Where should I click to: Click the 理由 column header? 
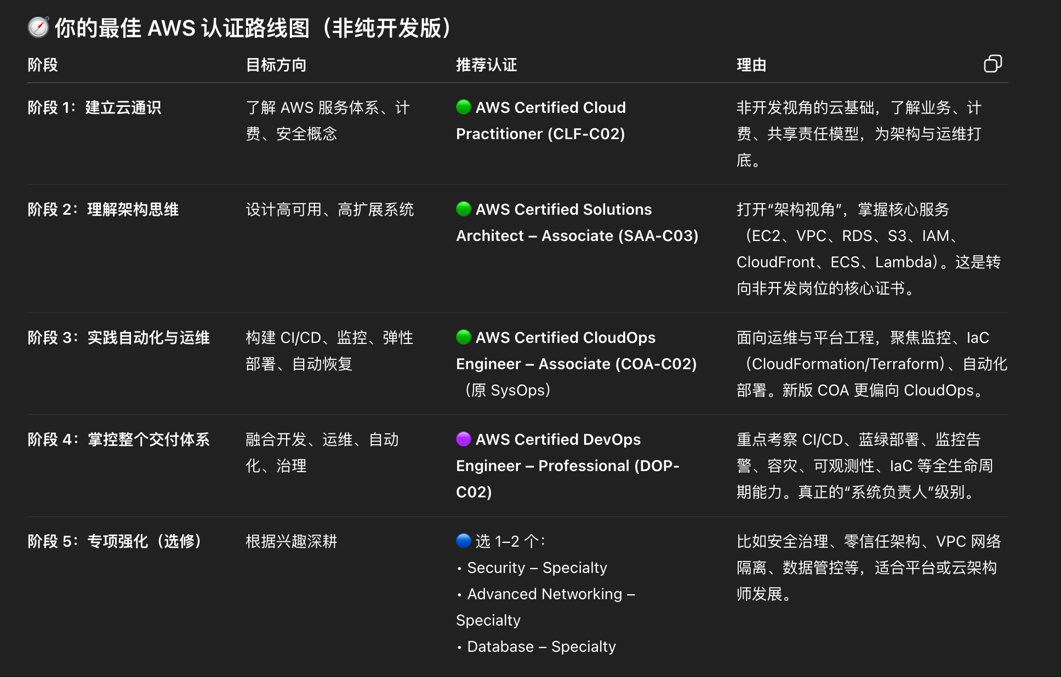(751, 65)
